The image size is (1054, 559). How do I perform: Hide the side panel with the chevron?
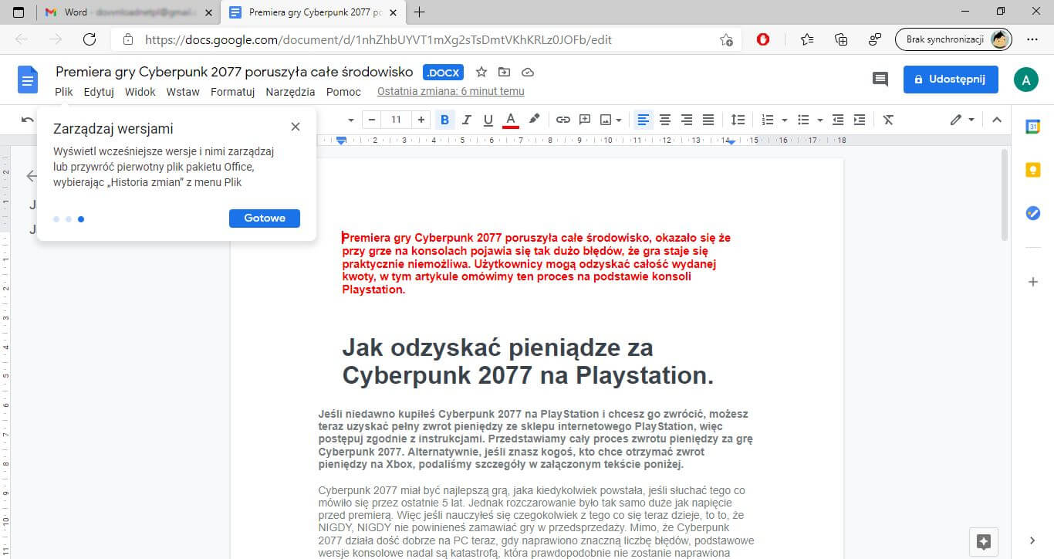pos(1033,540)
